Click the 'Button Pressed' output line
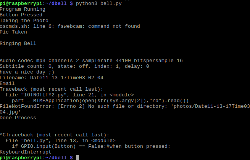250x160 pixels. click(x=21, y=15)
